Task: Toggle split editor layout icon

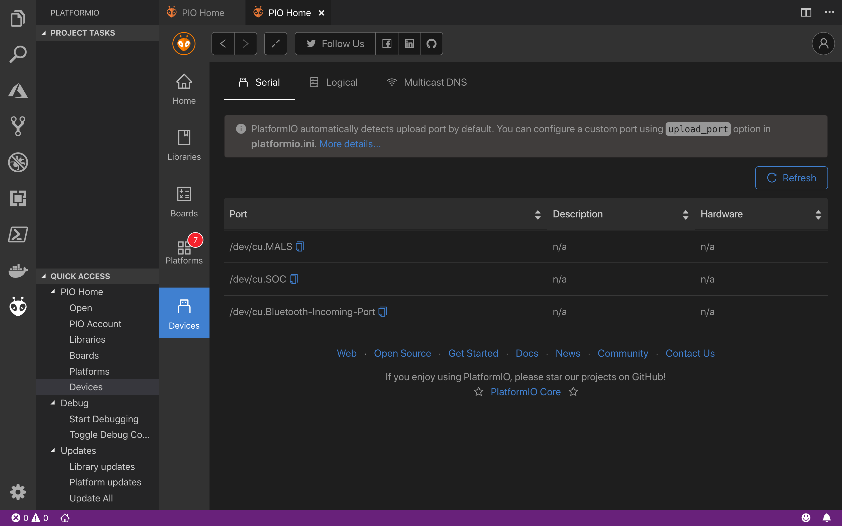Action: (x=806, y=13)
